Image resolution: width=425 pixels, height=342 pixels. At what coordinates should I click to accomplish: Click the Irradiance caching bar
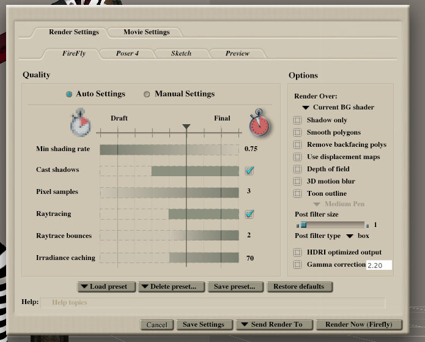coord(169,258)
